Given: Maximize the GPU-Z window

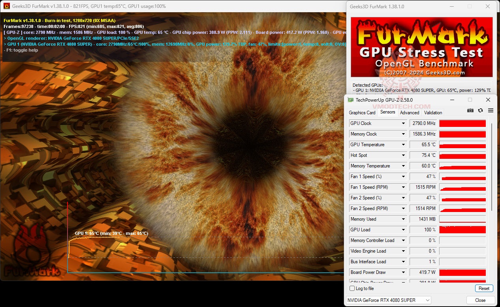Looking at the screenshot, I should pos(470,100).
